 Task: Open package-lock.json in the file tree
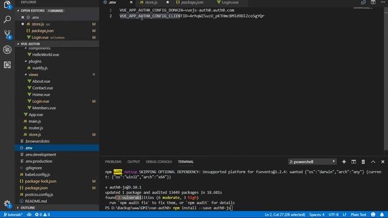(x=41, y=182)
